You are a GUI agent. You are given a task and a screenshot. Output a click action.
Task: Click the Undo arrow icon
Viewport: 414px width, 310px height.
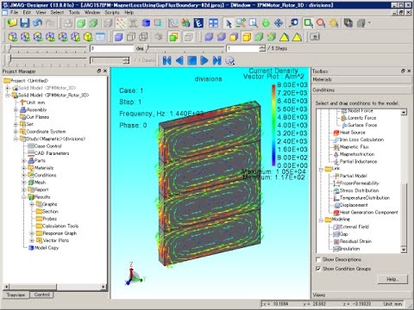(37, 23)
